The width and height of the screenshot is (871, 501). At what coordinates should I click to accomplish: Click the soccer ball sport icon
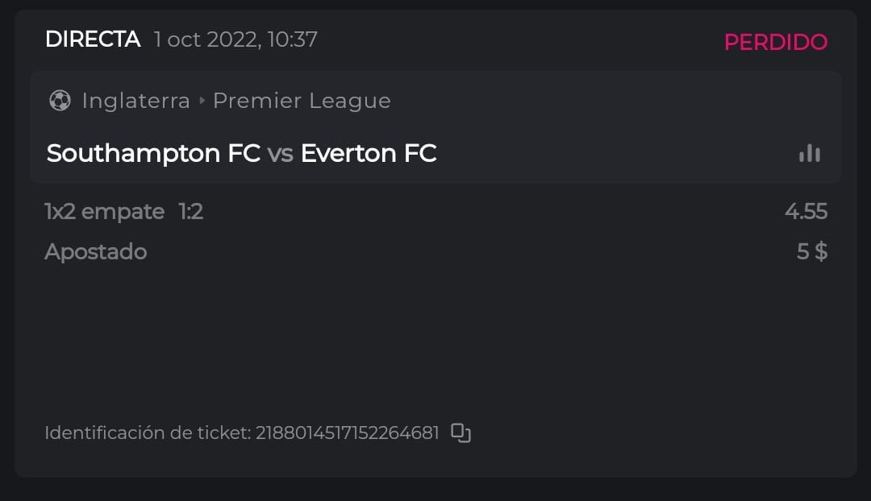click(60, 101)
